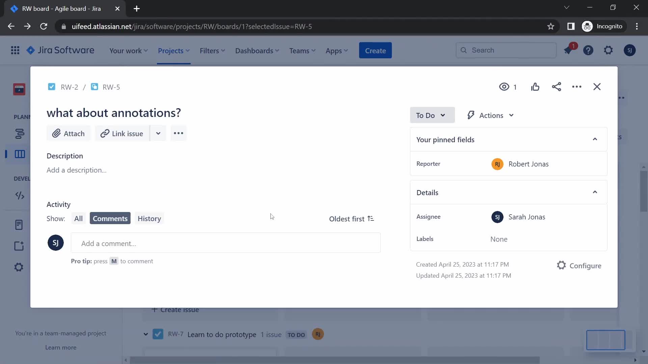Toggle the chevron next to Attach button
The image size is (648, 364).
pyautogui.click(x=158, y=133)
